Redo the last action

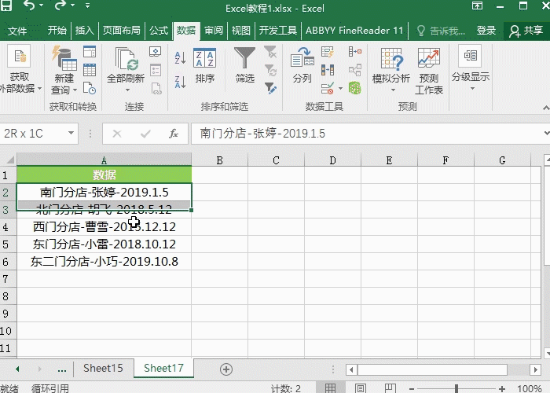pyautogui.click(x=60, y=5)
